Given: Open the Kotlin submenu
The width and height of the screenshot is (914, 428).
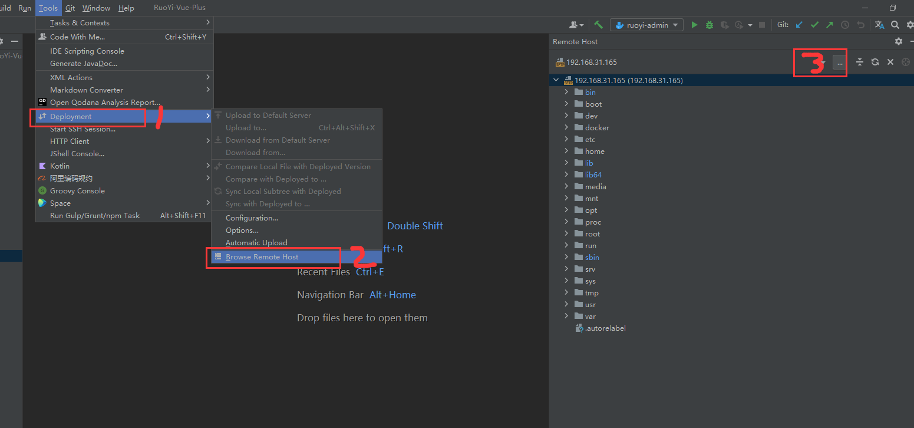Looking at the screenshot, I should pyautogui.click(x=124, y=166).
